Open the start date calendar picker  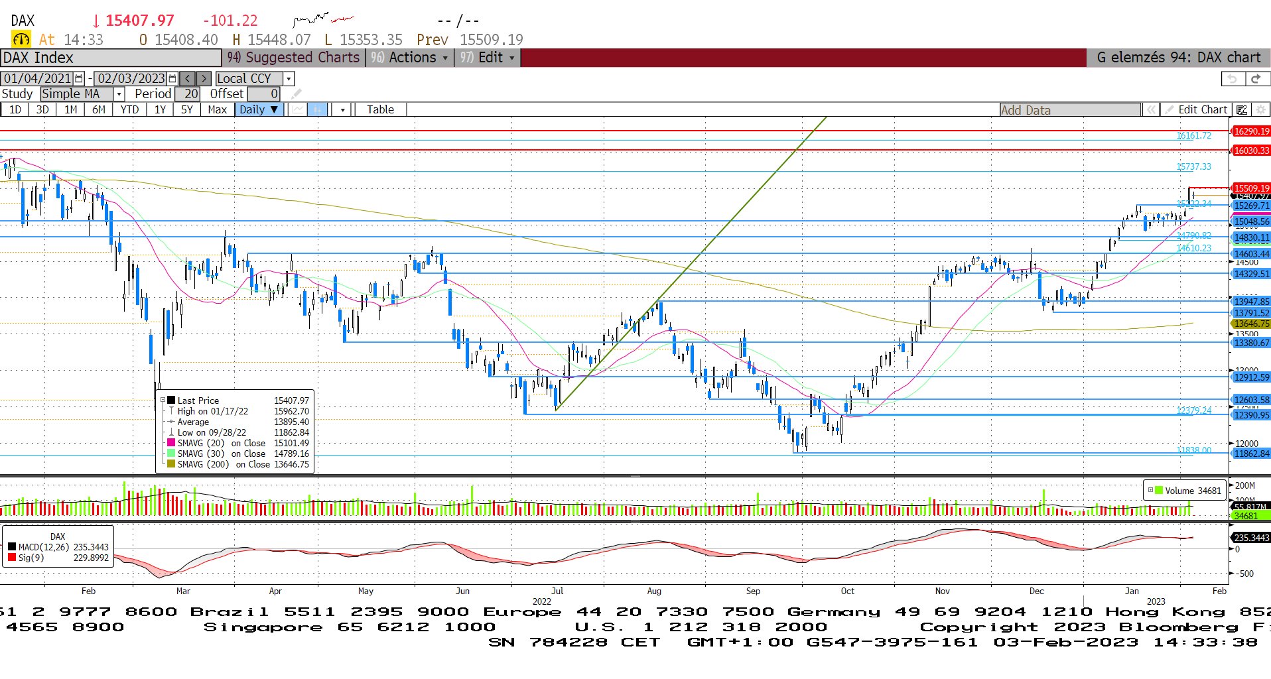click(80, 78)
